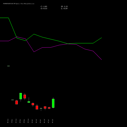
Task: Click the 06 Jul date axis label
Action: coord(44,121)
